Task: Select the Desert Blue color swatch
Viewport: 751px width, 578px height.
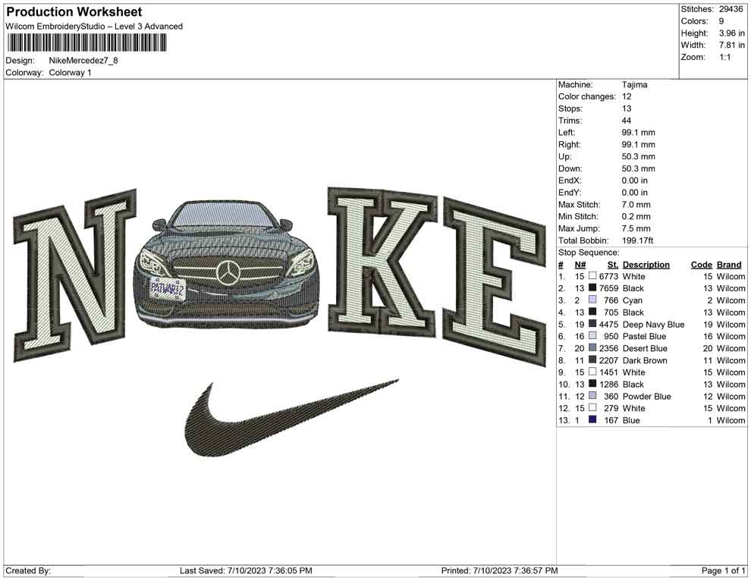Action: [x=592, y=347]
